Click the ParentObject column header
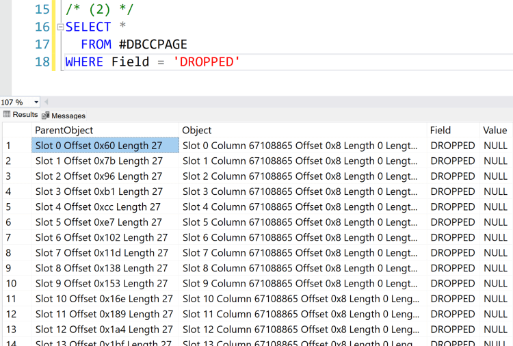 click(x=105, y=130)
